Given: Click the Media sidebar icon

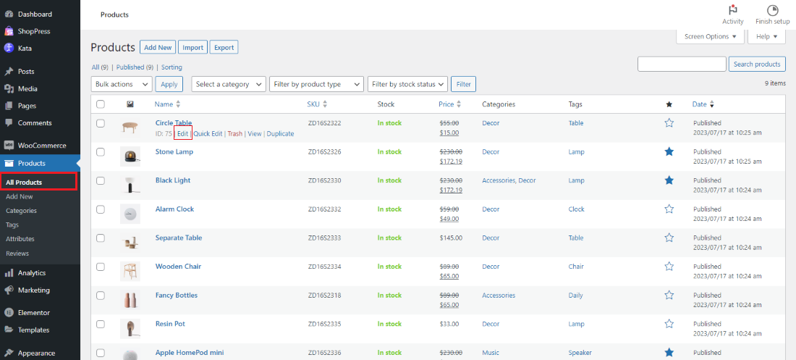Looking at the screenshot, I should (x=9, y=88).
